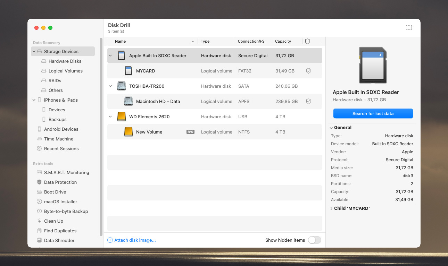Click the Byte-to-byte Backup clock icon

click(39, 211)
